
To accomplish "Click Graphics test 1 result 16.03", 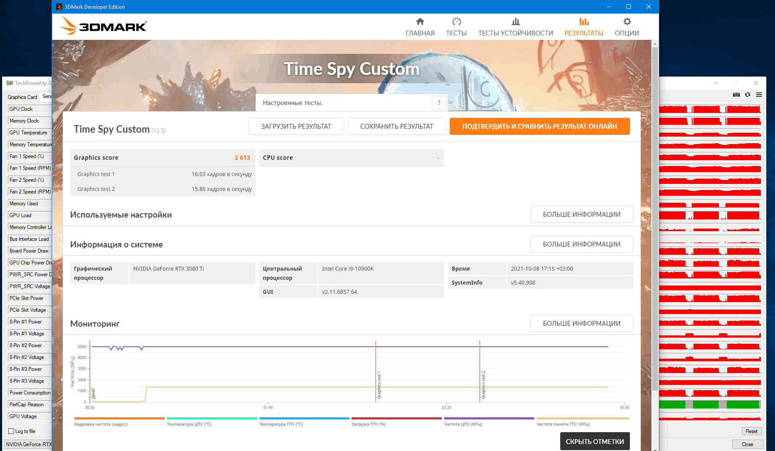I will 221,174.
